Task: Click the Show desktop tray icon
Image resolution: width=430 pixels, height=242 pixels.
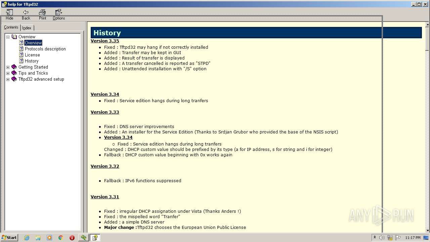Action: tap(427, 238)
